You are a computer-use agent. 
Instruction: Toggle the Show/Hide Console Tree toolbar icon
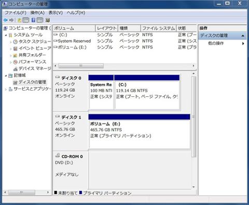tap(26, 20)
